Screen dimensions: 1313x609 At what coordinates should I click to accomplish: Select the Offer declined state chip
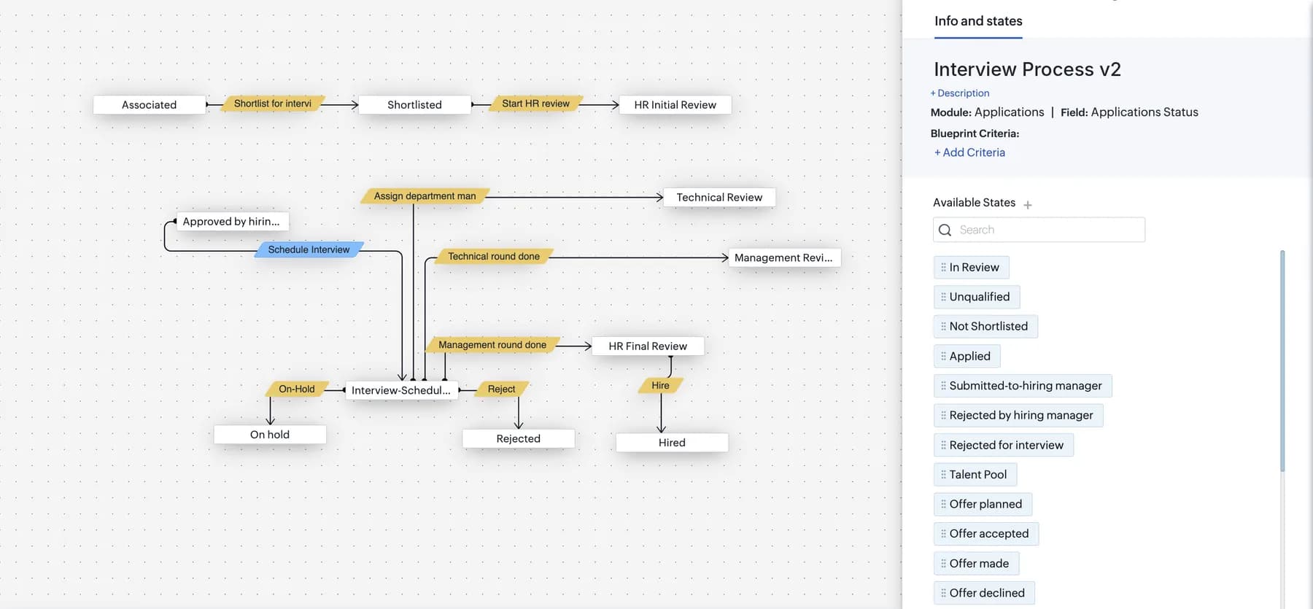[984, 593]
